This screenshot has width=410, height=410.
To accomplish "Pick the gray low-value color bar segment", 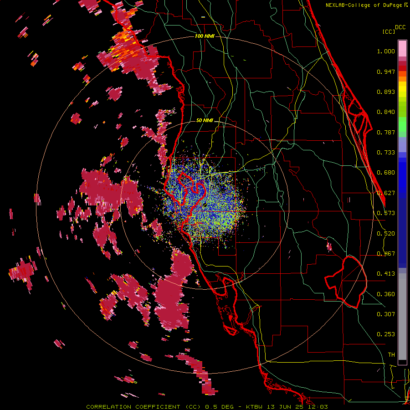I will tap(402, 317).
